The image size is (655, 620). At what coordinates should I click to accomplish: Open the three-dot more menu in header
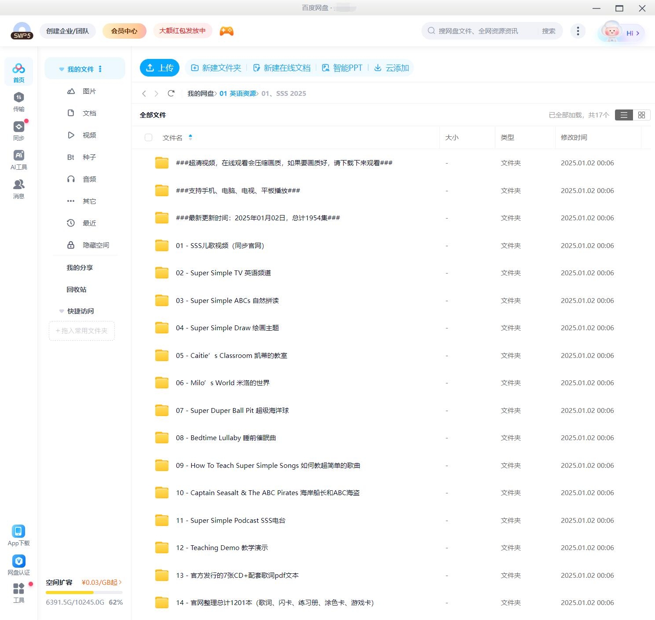578,31
